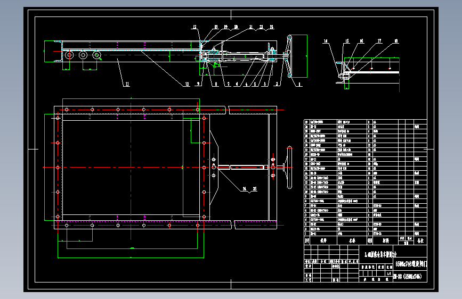Screen dimensions: 462x299
Task: Select part balloon number 1
Action: tap(299, 84)
